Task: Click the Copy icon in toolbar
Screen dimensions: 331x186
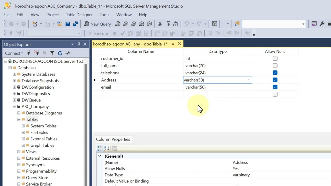Action: tap(168, 24)
